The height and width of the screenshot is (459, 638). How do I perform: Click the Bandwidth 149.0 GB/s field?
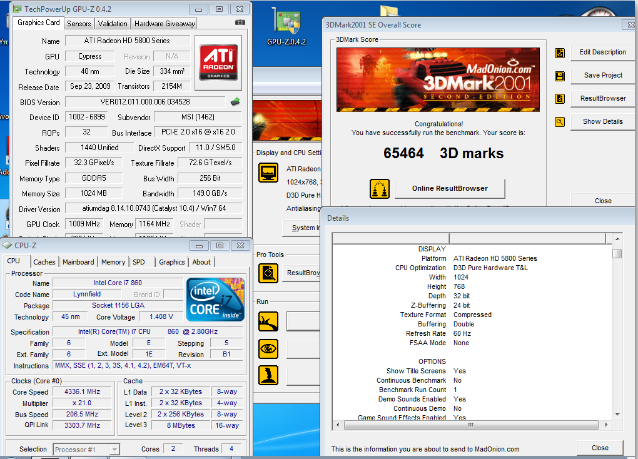tap(210, 193)
